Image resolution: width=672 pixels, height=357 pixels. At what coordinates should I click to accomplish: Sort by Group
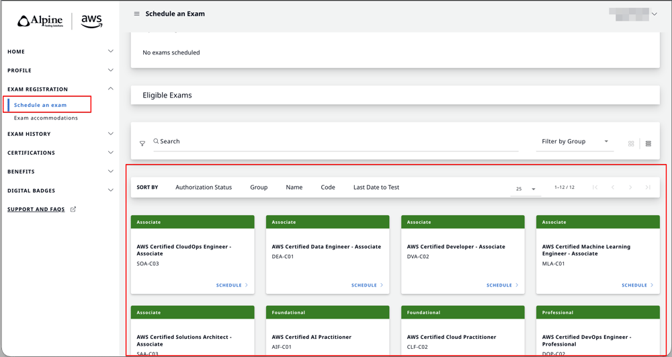click(259, 188)
